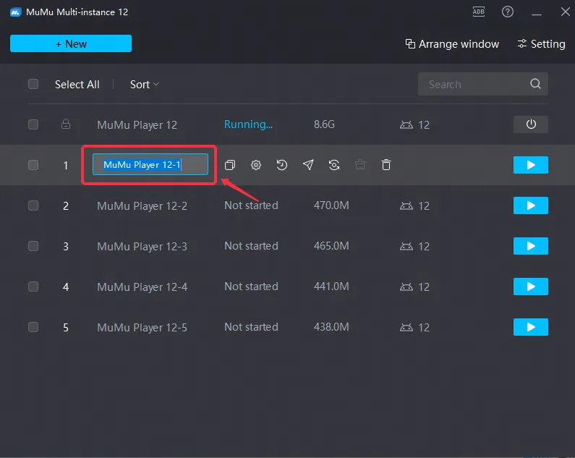
Task: Start MuMu Player 12-1 play button
Action: click(x=531, y=165)
